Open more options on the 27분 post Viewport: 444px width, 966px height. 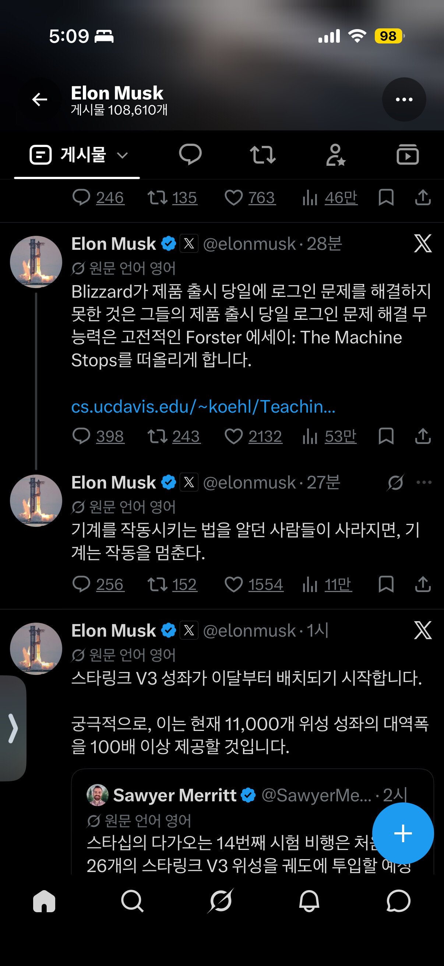424,482
